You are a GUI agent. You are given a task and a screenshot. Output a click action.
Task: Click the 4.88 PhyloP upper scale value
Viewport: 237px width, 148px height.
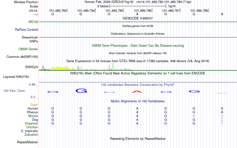32,85
